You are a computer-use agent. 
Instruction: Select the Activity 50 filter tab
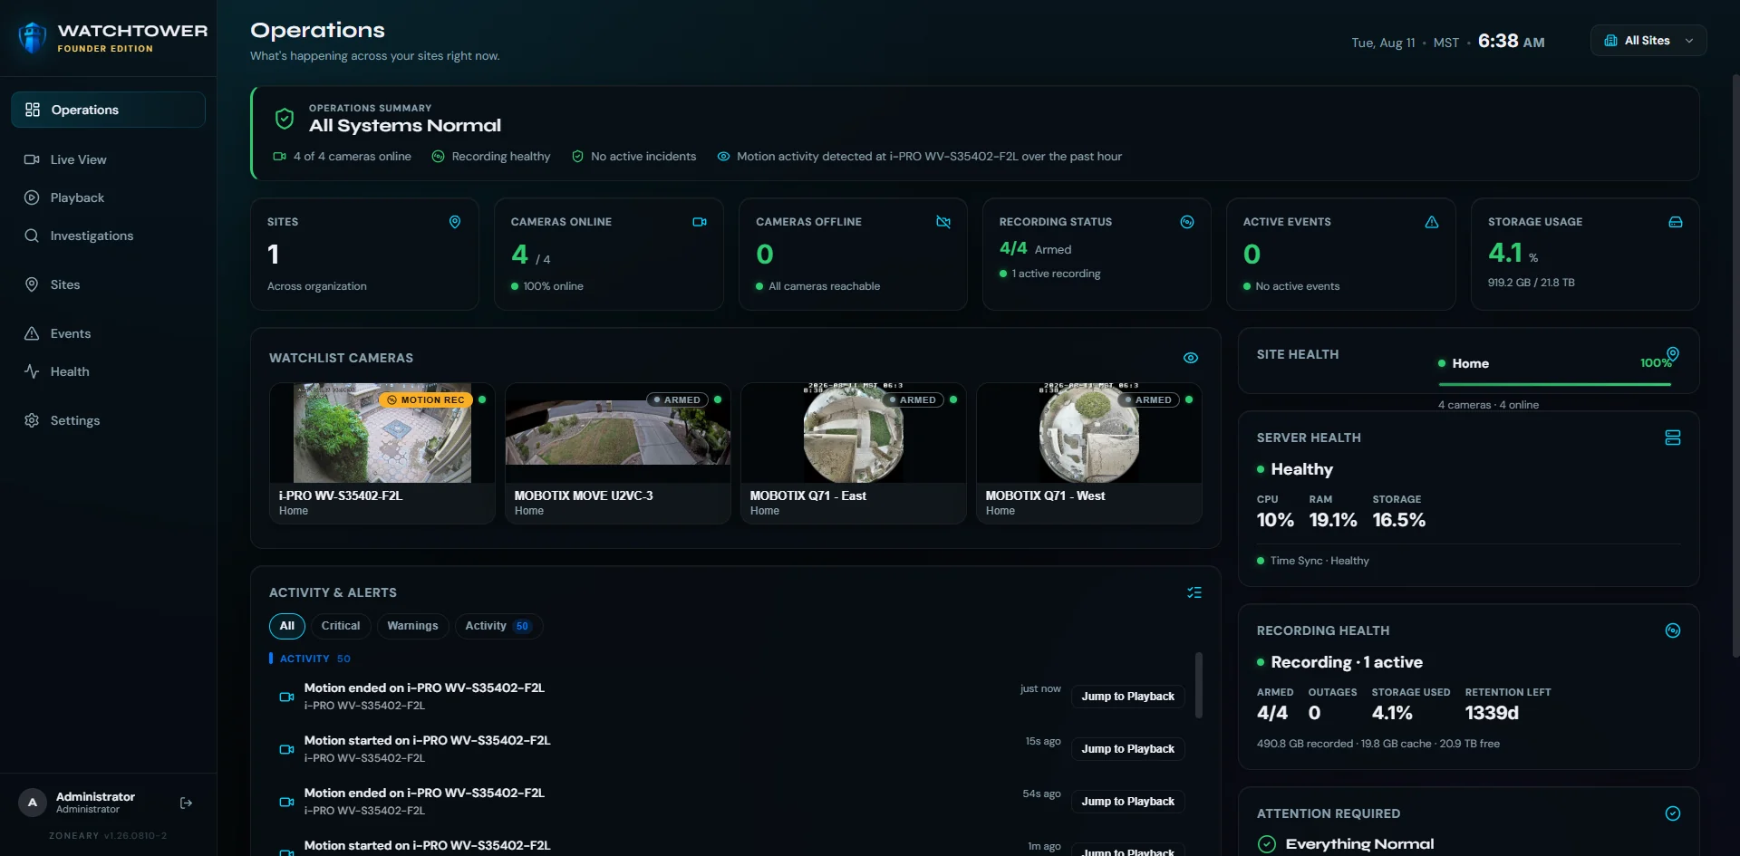[x=498, y=626]
